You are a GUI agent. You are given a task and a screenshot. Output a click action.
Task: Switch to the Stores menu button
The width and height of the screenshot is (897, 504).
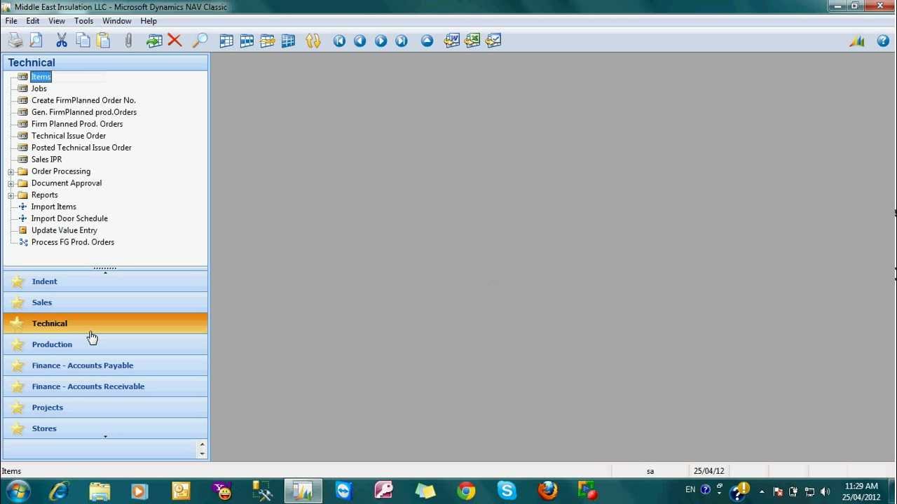click(x=105, y=428)
